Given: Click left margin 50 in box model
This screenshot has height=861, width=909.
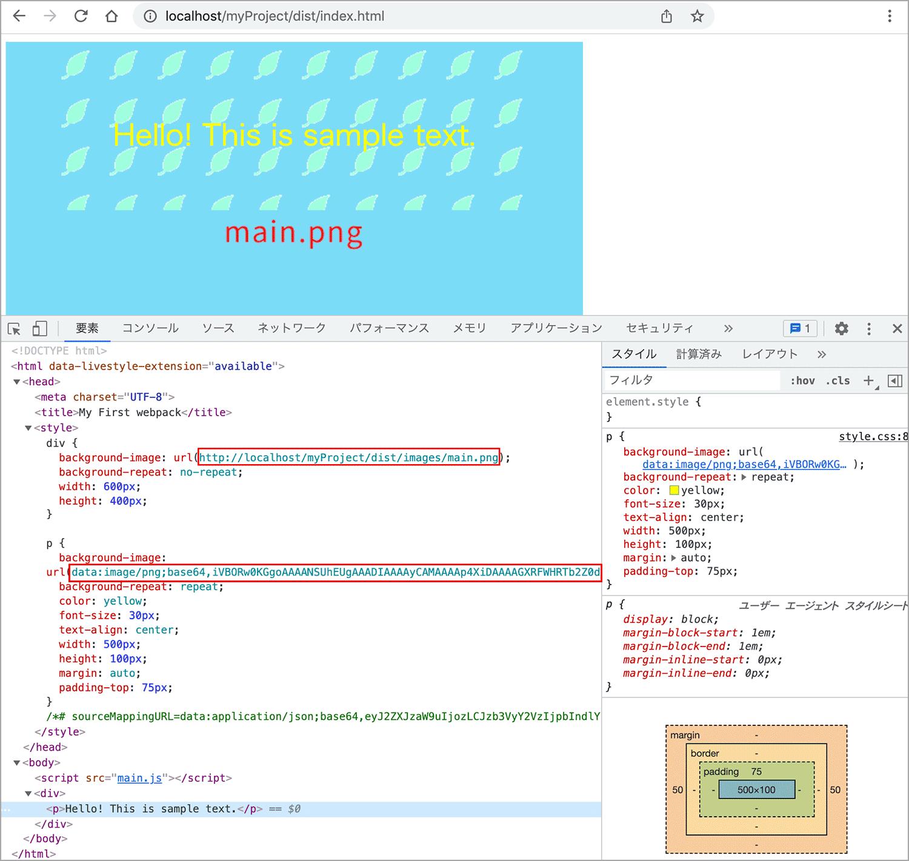Looking at the screenshot, I should coord(678,790).
